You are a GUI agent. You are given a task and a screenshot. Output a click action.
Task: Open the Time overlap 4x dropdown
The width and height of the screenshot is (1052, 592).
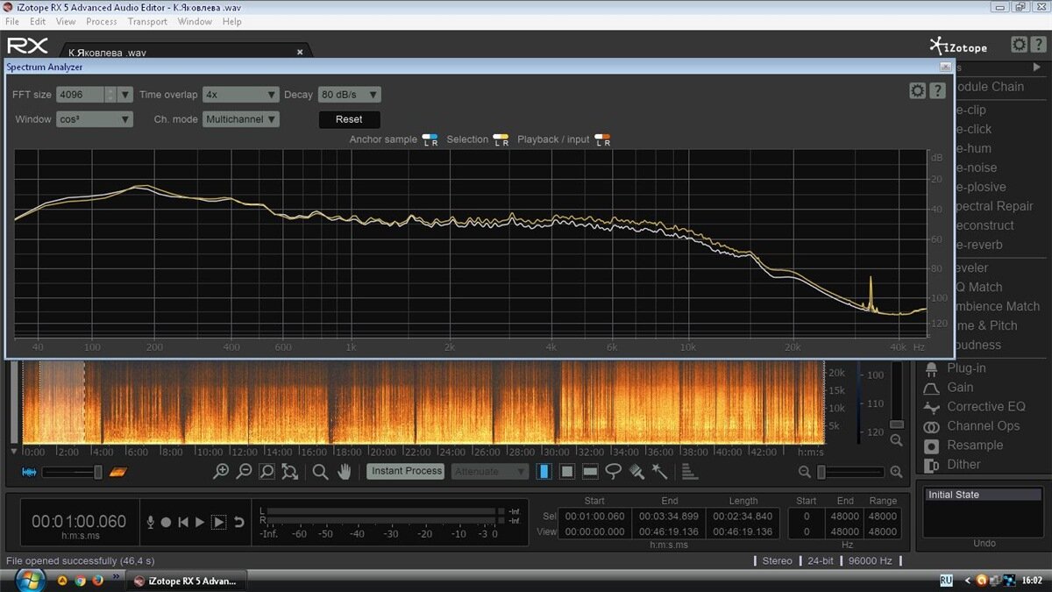click(x=240, y=95)
